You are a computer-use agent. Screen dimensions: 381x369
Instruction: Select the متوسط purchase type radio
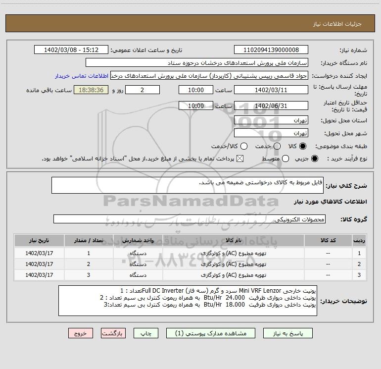(286, 158)
